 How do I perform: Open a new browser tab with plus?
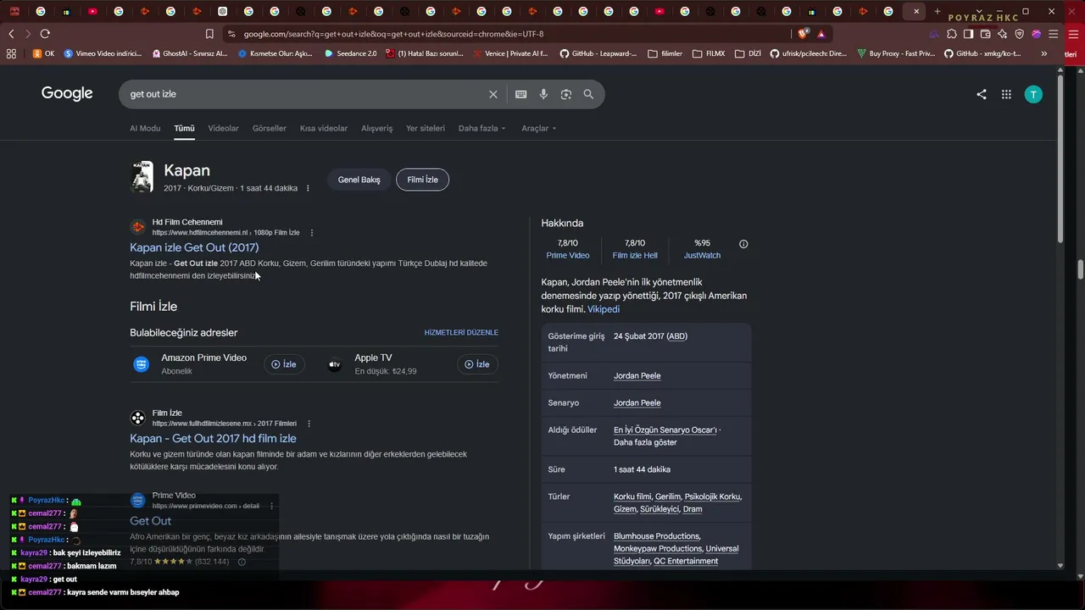coord(937,11)
